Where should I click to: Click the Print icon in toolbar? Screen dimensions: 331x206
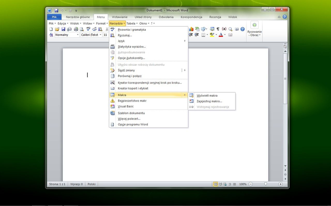(x=76, y=29)
